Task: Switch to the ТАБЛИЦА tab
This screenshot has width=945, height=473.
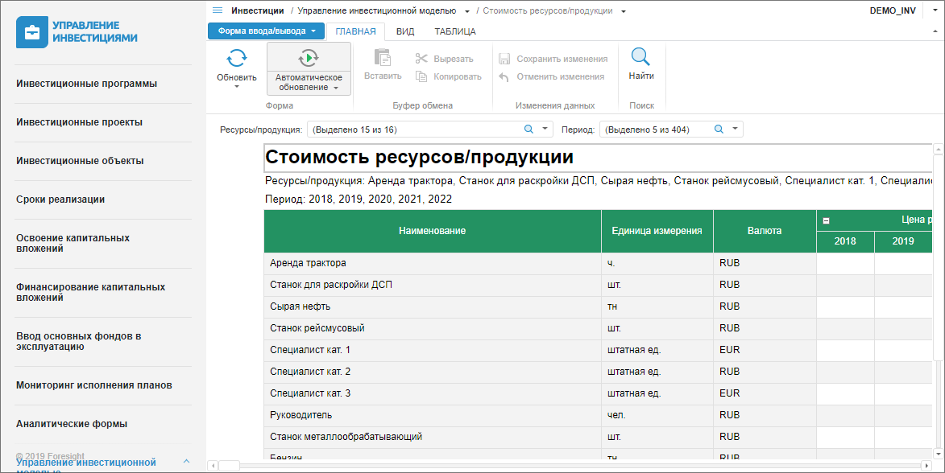Action: (454, 31)
